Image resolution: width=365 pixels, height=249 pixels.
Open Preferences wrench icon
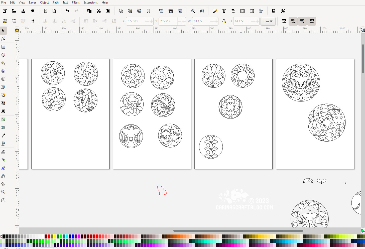283,11
